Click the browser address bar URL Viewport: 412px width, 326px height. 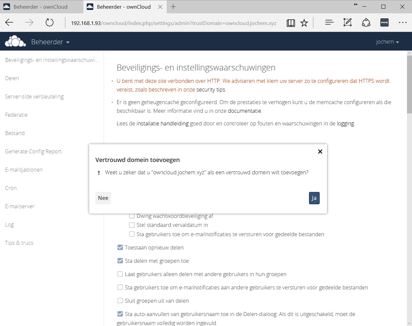point(173,23)
